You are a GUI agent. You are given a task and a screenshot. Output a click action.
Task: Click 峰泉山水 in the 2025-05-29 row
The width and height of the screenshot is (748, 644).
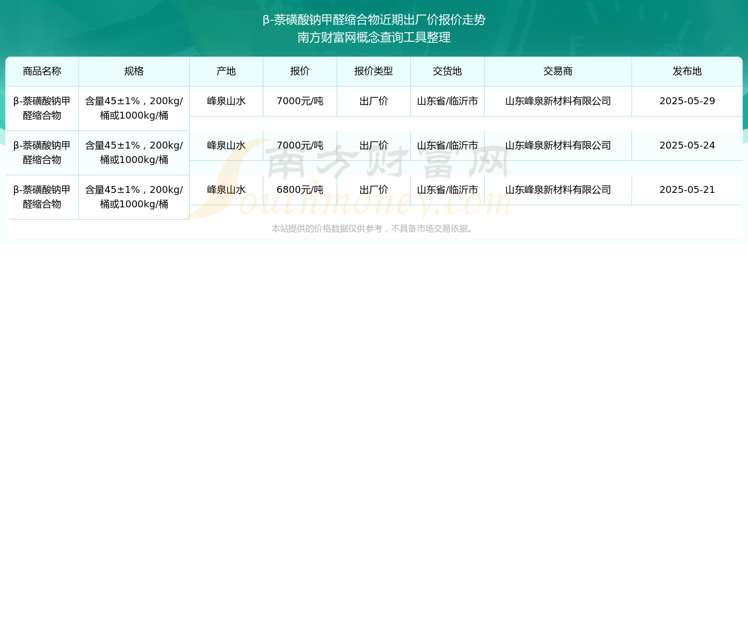point(227,101)
